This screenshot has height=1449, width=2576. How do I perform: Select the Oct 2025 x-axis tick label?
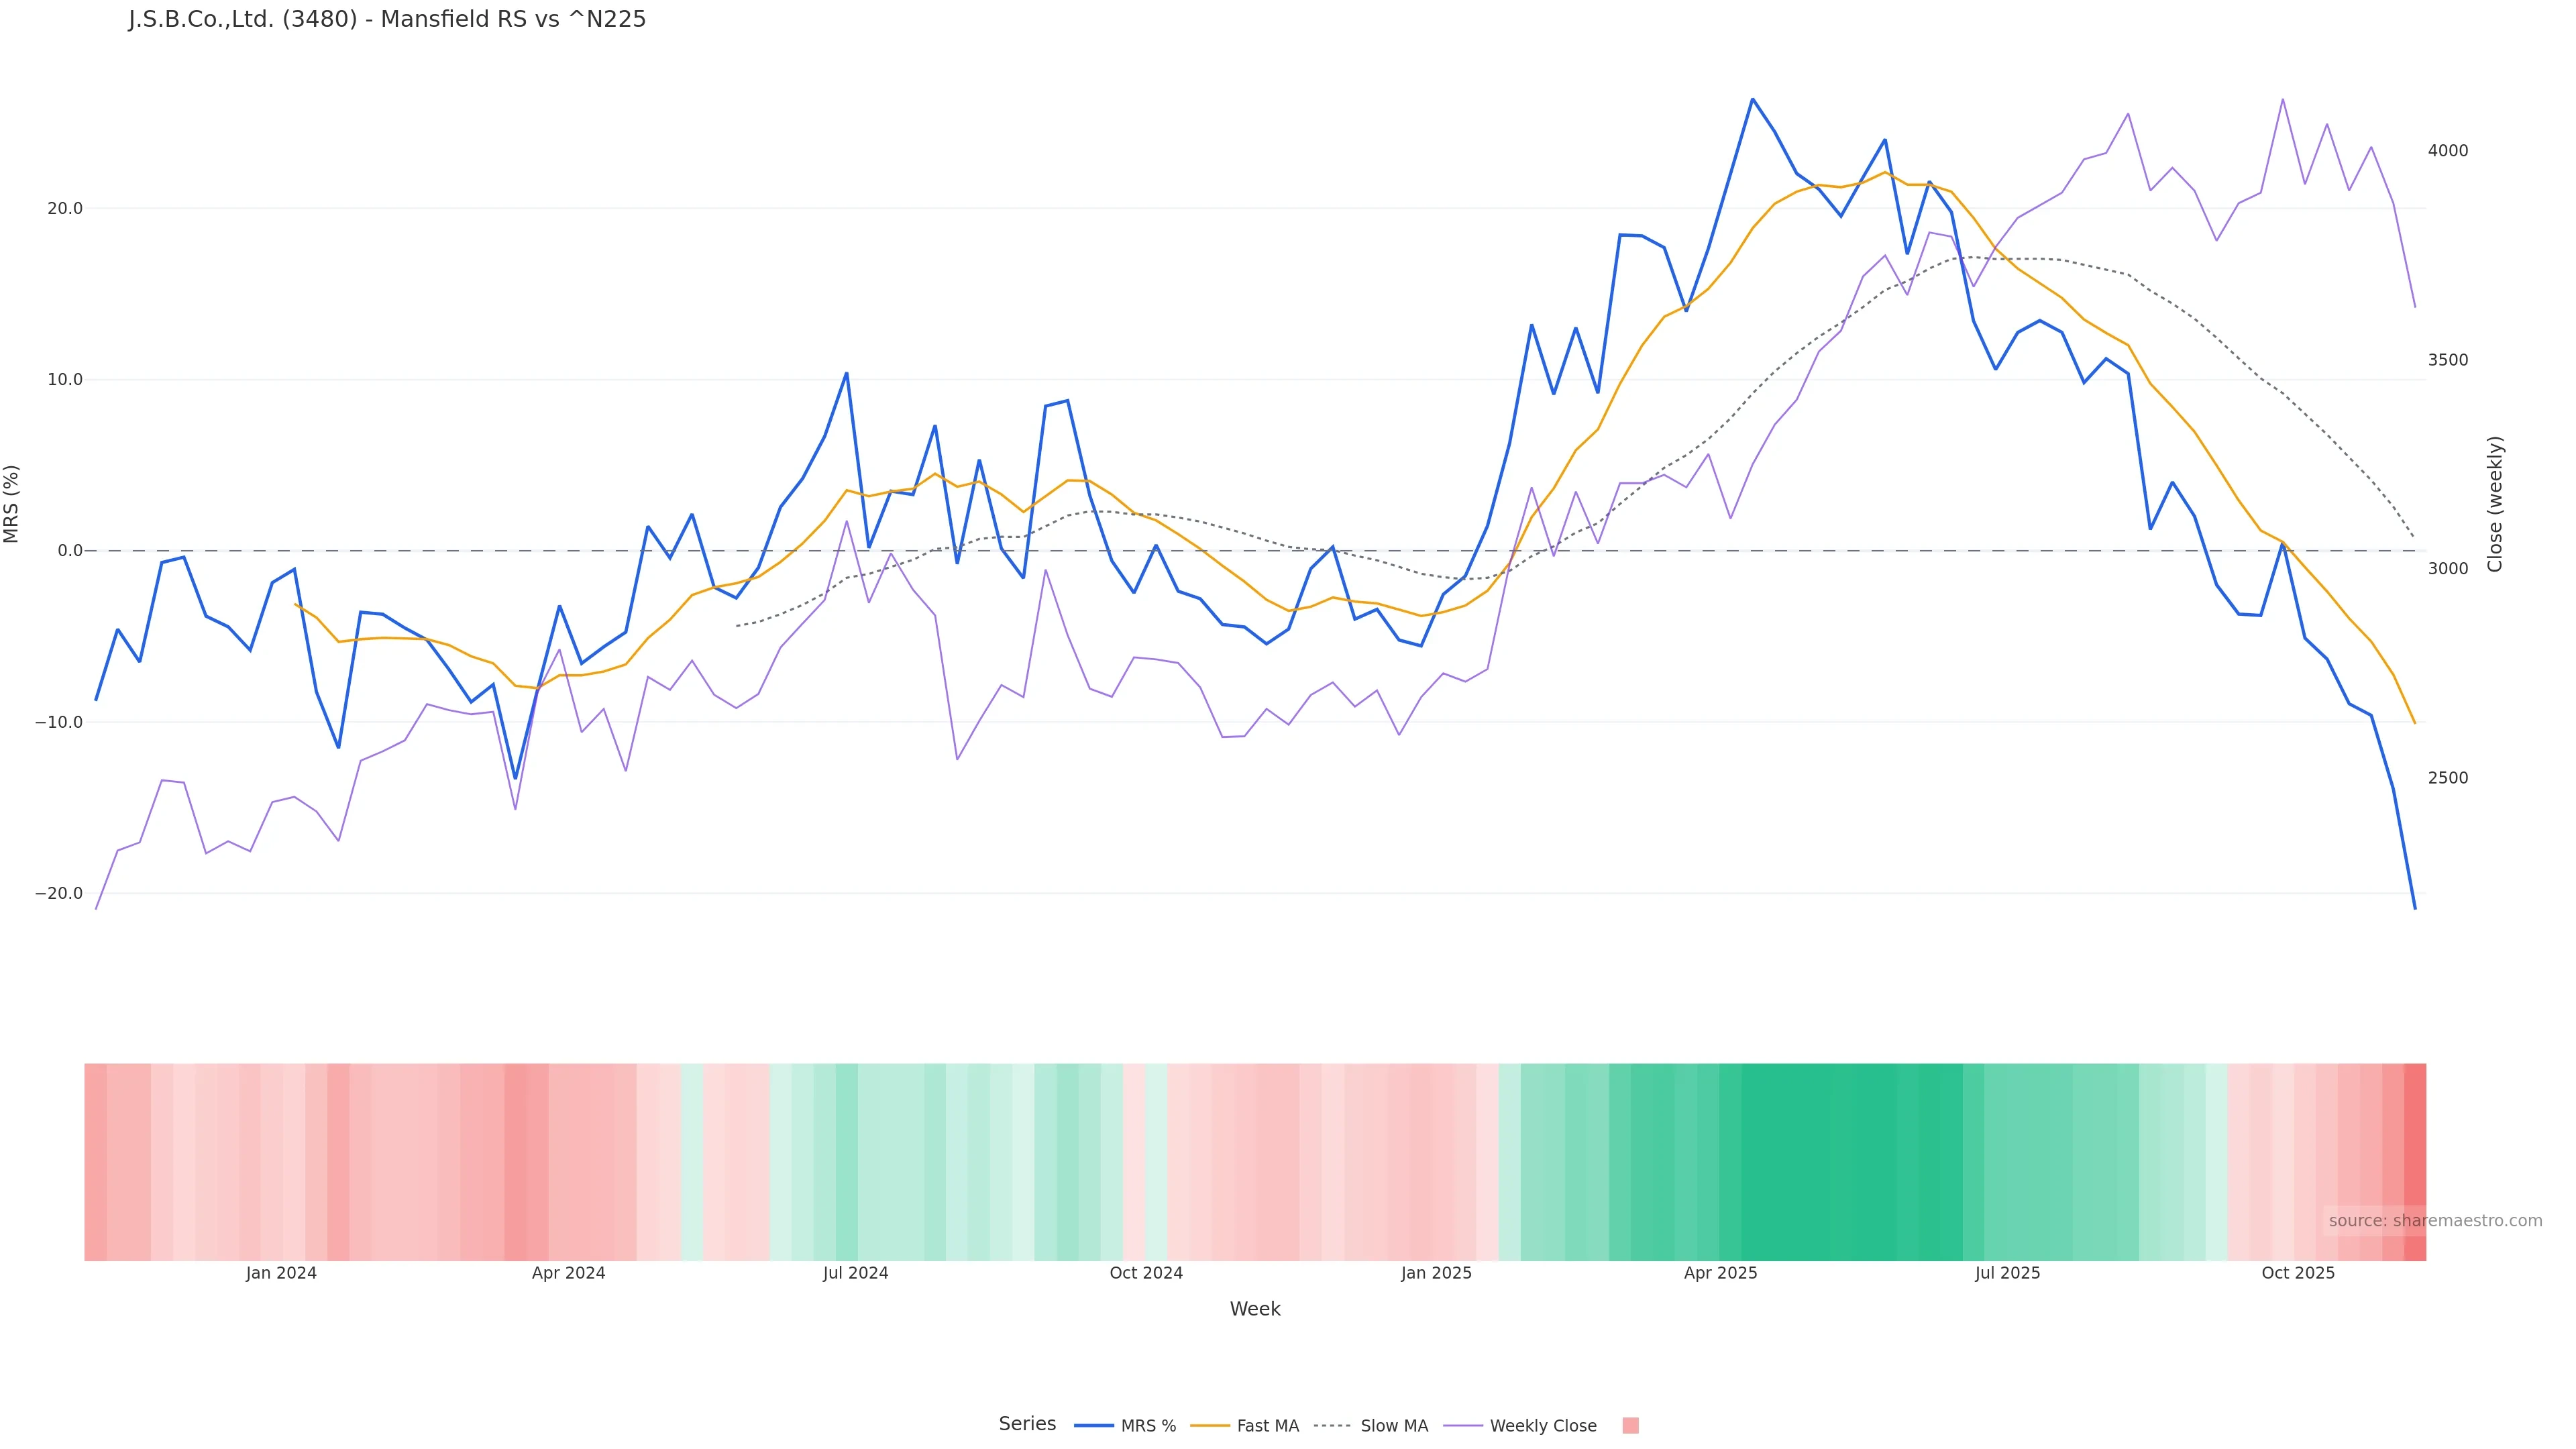[2298, 1274]
